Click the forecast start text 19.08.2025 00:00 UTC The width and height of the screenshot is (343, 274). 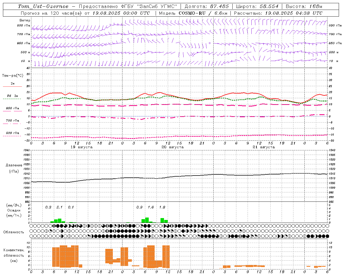coord(121,13)
